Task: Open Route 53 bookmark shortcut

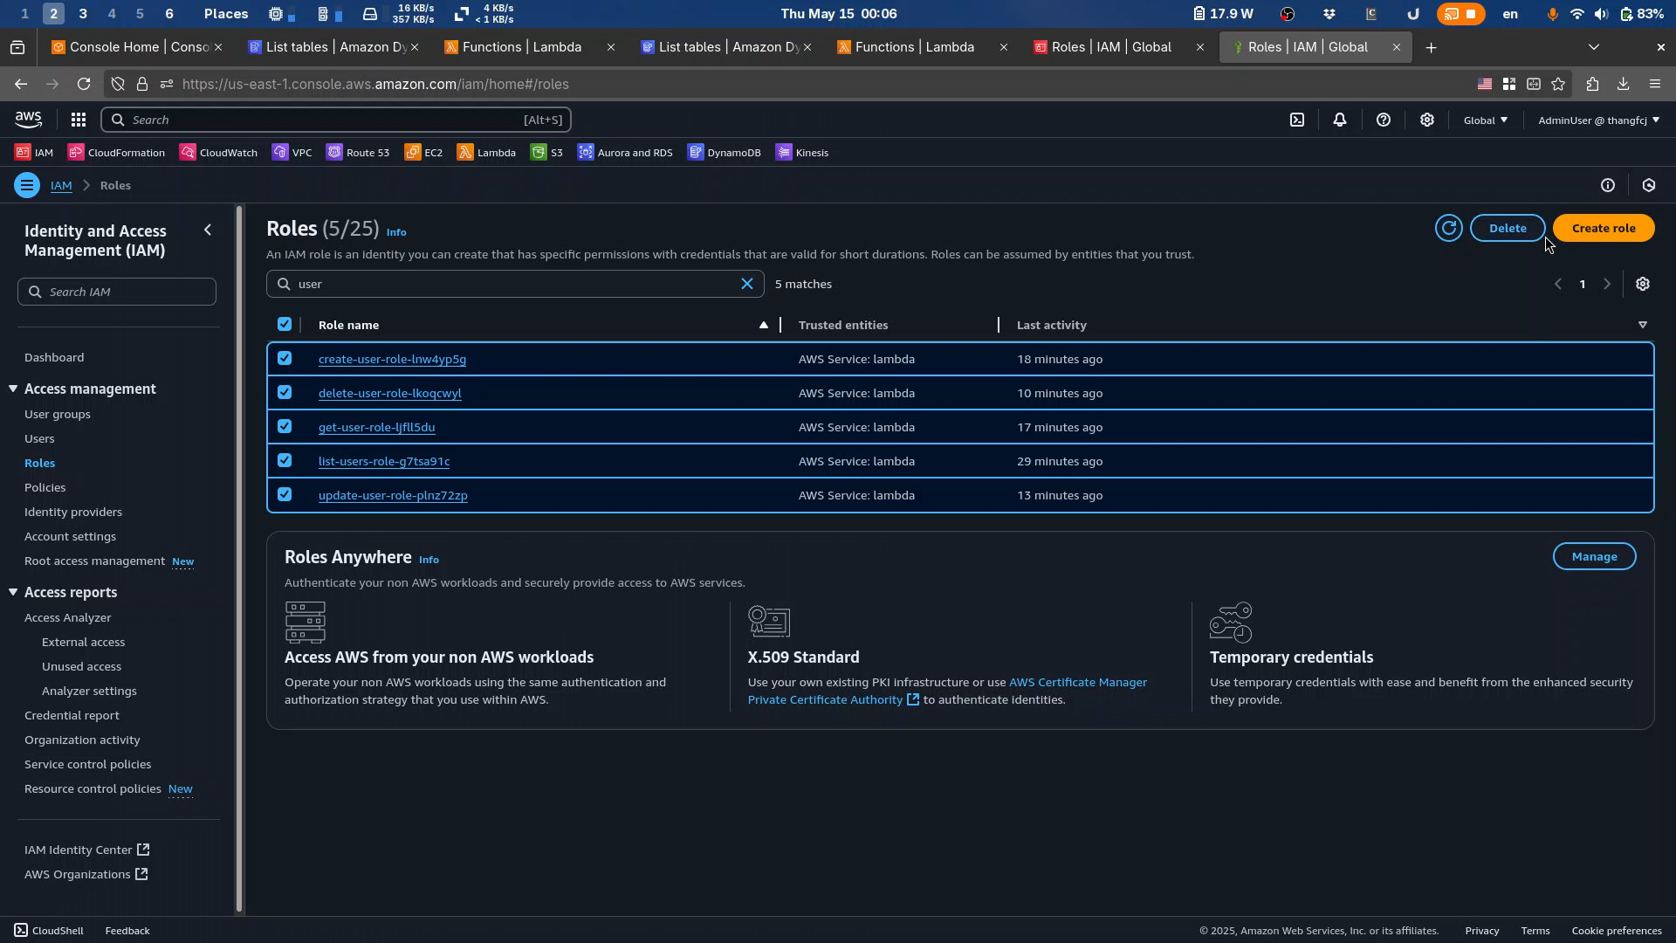Action: click(358, 153)
